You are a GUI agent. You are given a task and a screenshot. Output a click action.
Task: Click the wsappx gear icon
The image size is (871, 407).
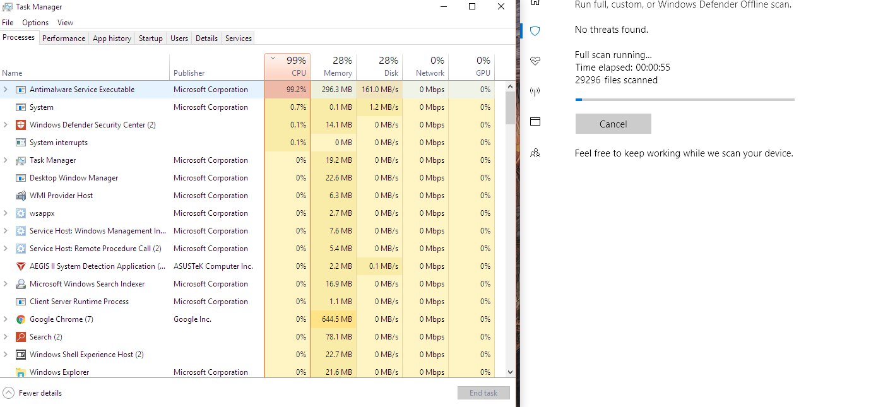click(x=20, y=213)
